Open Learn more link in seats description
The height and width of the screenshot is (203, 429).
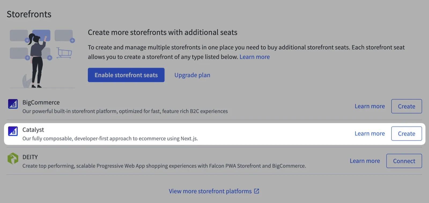[x=254, y=57]
